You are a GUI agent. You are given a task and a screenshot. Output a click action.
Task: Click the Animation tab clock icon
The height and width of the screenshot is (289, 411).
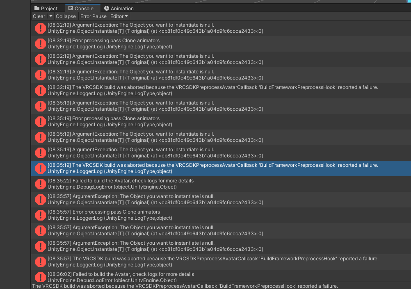coord(106,8)
